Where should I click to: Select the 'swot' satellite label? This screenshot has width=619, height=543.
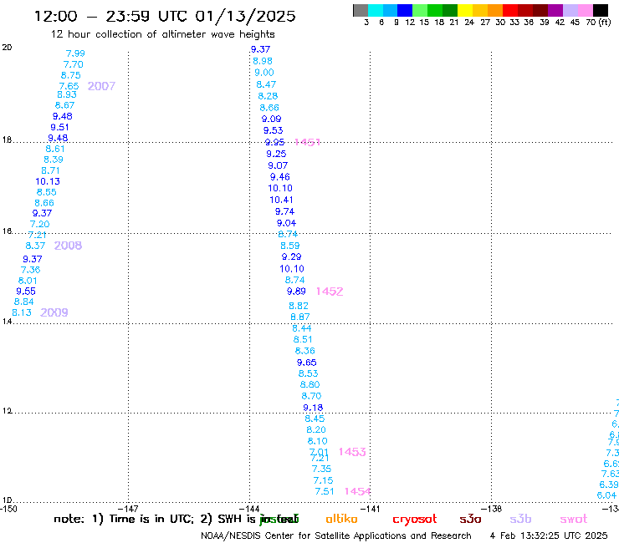[x=574, y=519]
